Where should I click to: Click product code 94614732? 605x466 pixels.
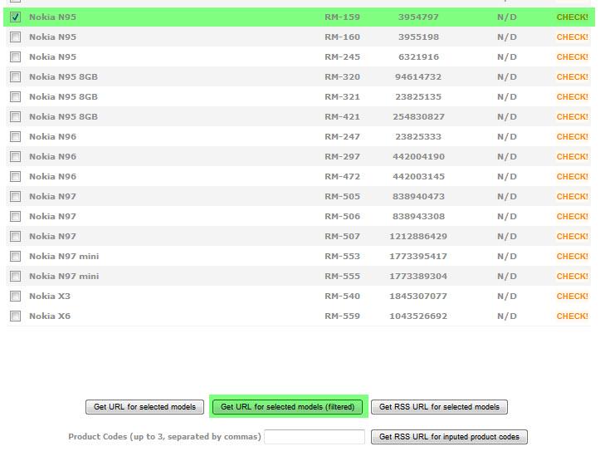(418, 76)
